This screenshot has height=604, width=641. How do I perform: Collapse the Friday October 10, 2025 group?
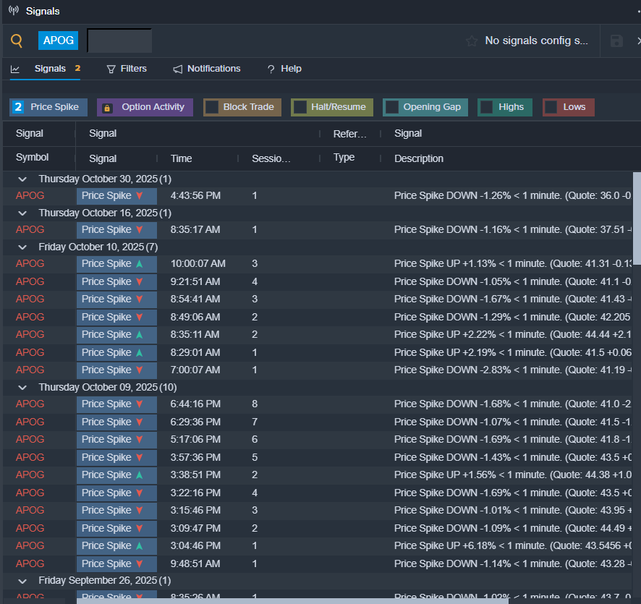click(x=22, y=247)
